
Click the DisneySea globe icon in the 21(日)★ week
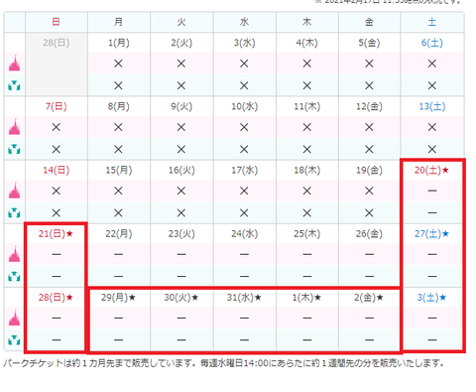click(14, 276)
